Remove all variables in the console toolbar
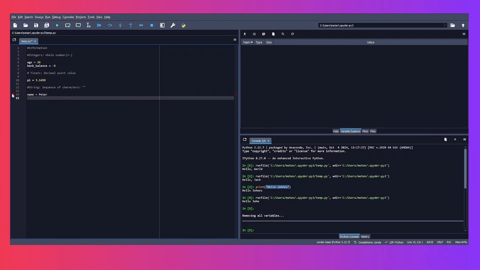This screenshot has height=270, width=480. [x=445, y=139]
